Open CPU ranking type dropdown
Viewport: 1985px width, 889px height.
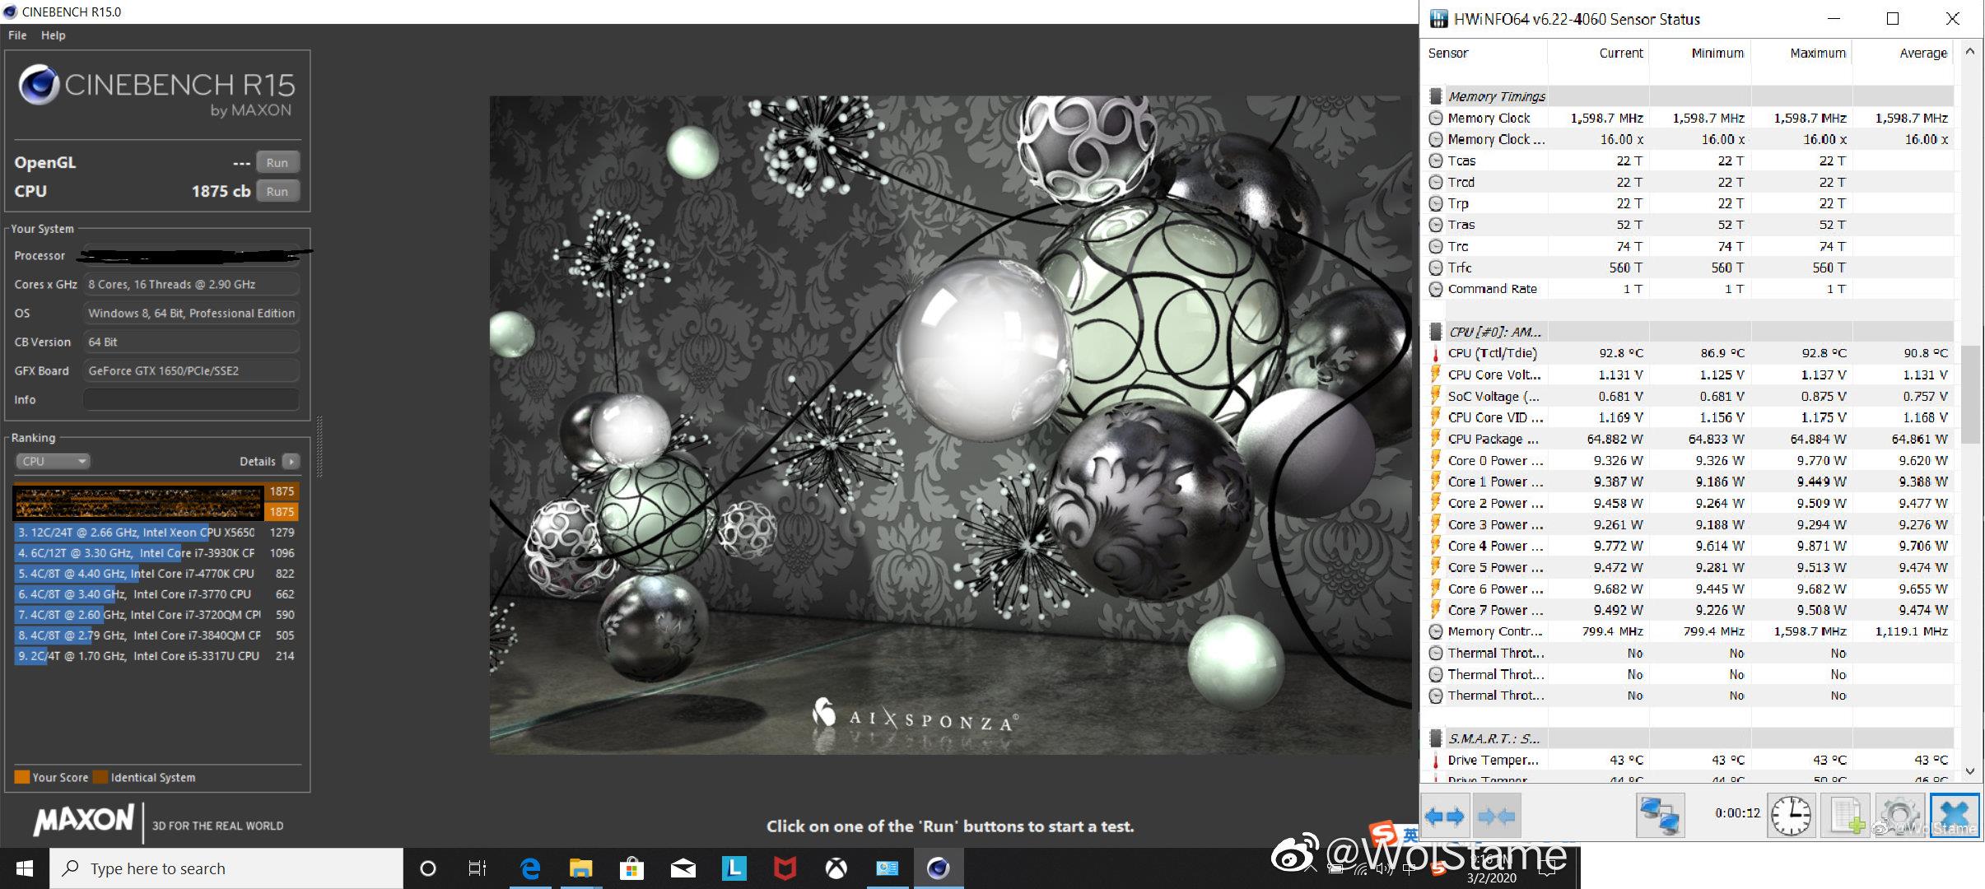[53, 461]
